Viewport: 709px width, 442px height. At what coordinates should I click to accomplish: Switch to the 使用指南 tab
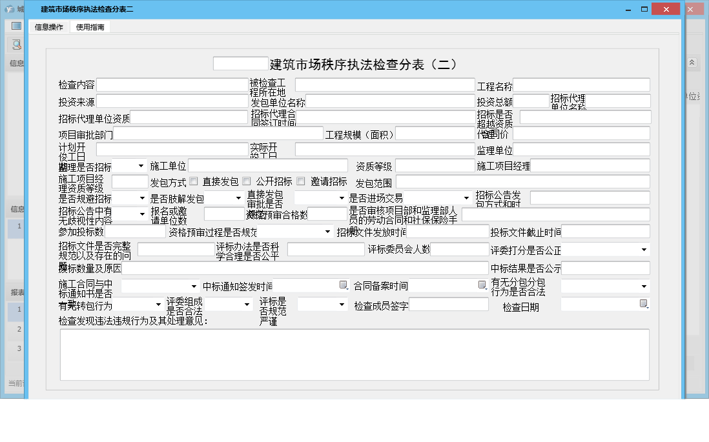90,26
